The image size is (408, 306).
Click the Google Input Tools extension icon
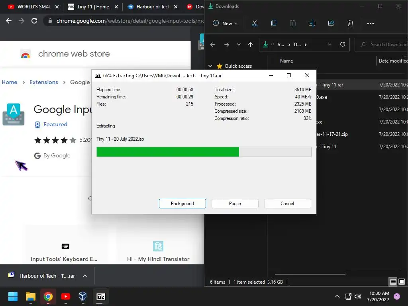[14, 114]
